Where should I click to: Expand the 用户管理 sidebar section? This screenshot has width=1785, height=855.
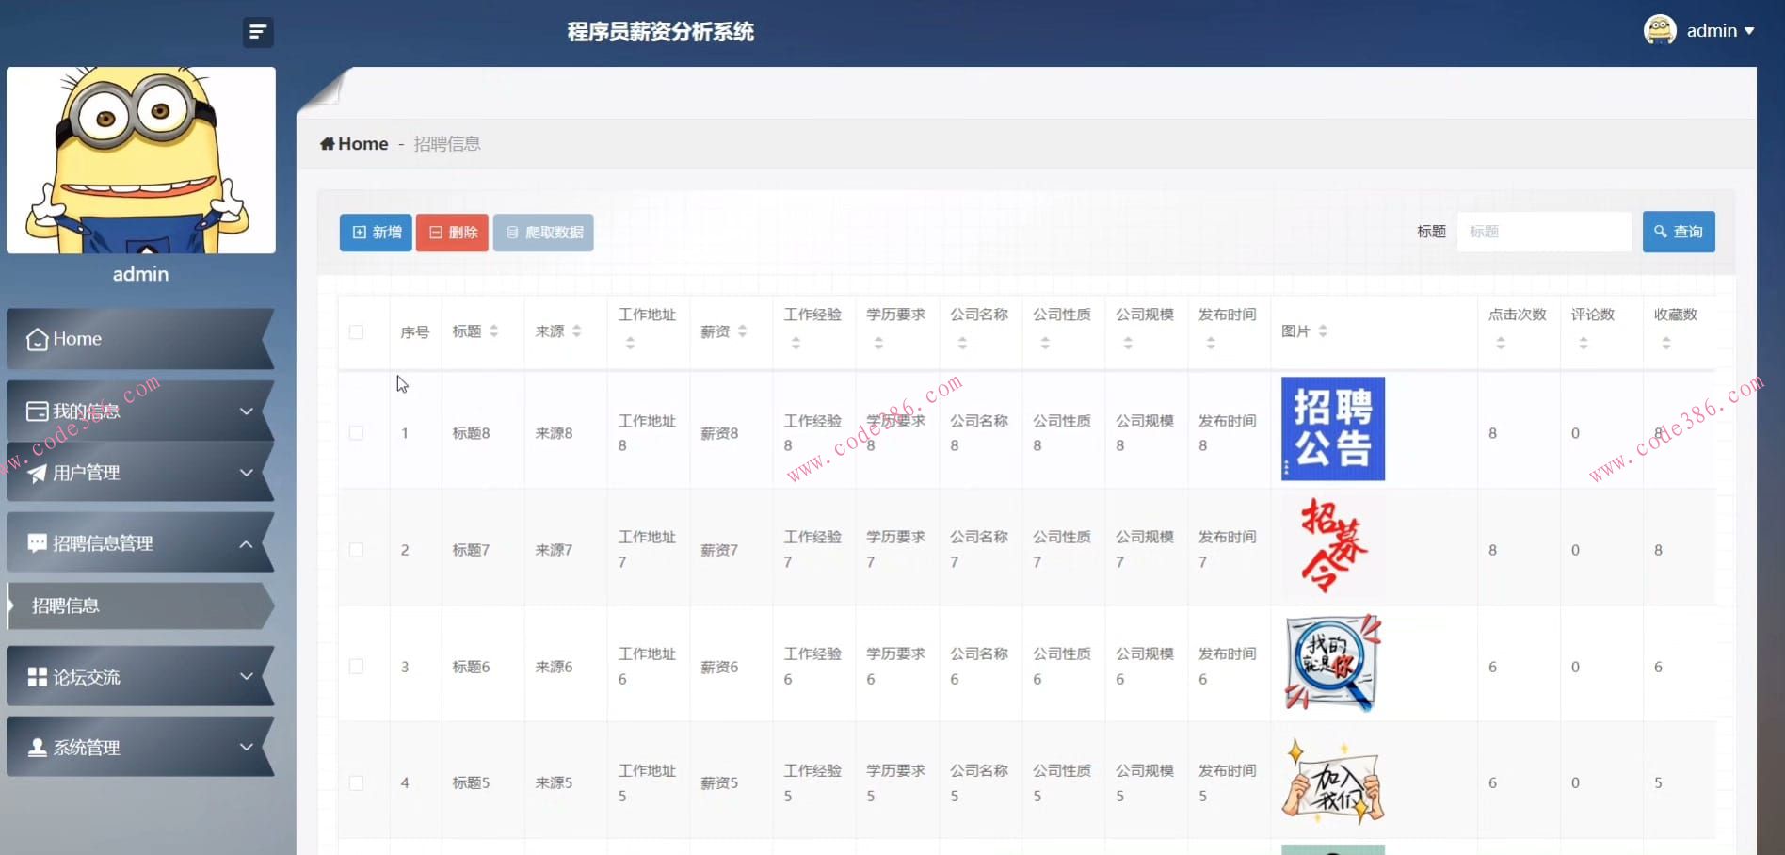pos(139,473)
